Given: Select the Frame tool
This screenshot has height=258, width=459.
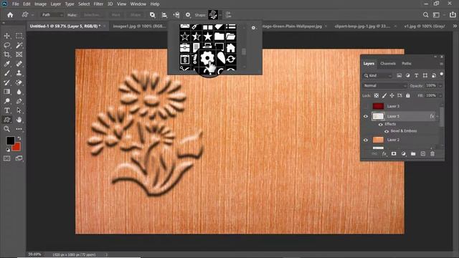Looking at the screenshot, I should pos(19,54).
